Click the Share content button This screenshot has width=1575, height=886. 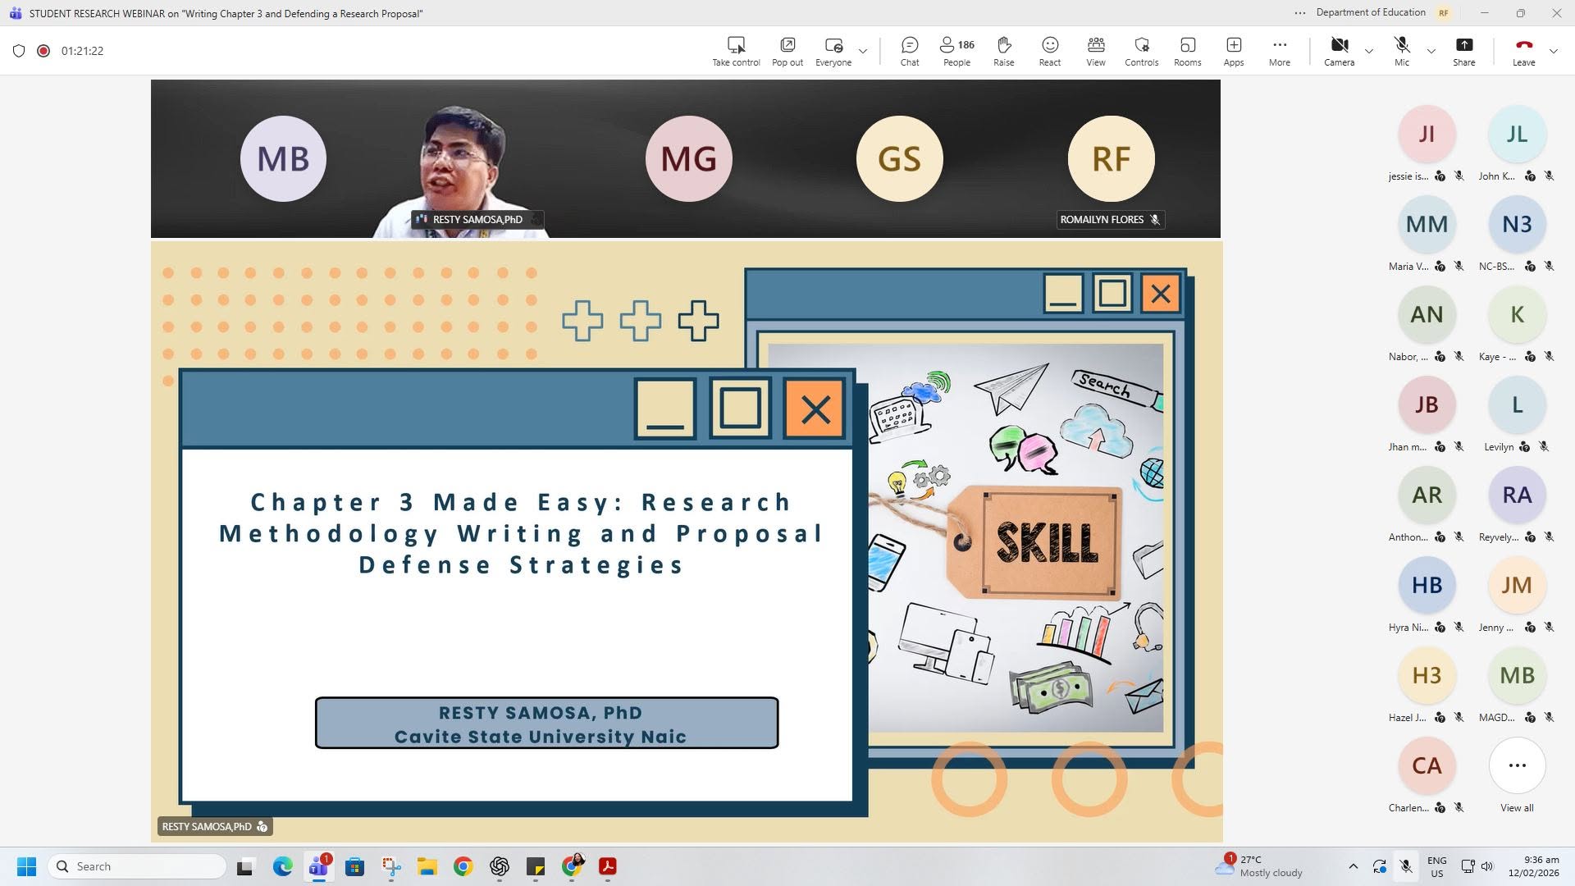[x=1463, y=51]
